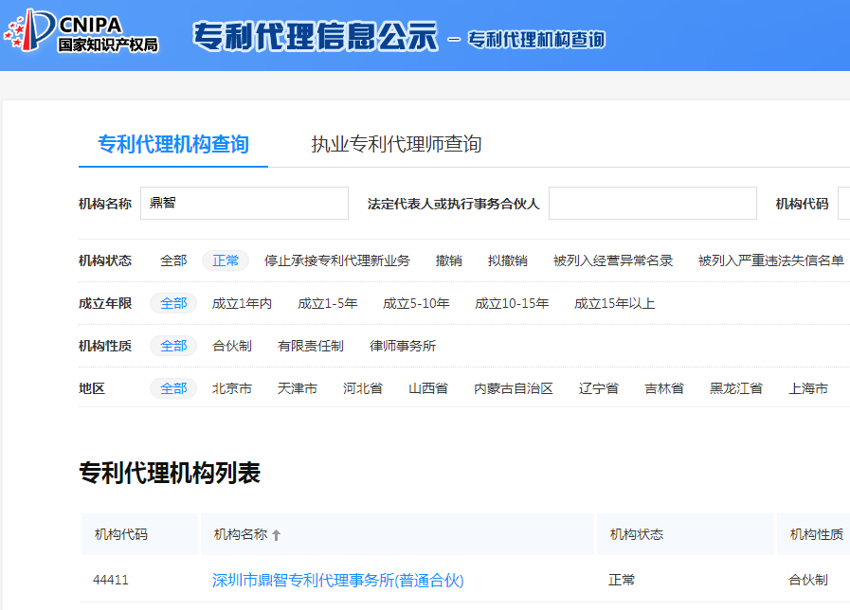Select 律师事务所 institution type

[403, 346]
